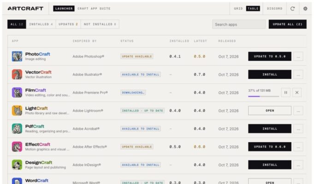Click the FilmCraft download progress bar
The height and width of the screenshot is (184, 314).
tap(264, 96)
